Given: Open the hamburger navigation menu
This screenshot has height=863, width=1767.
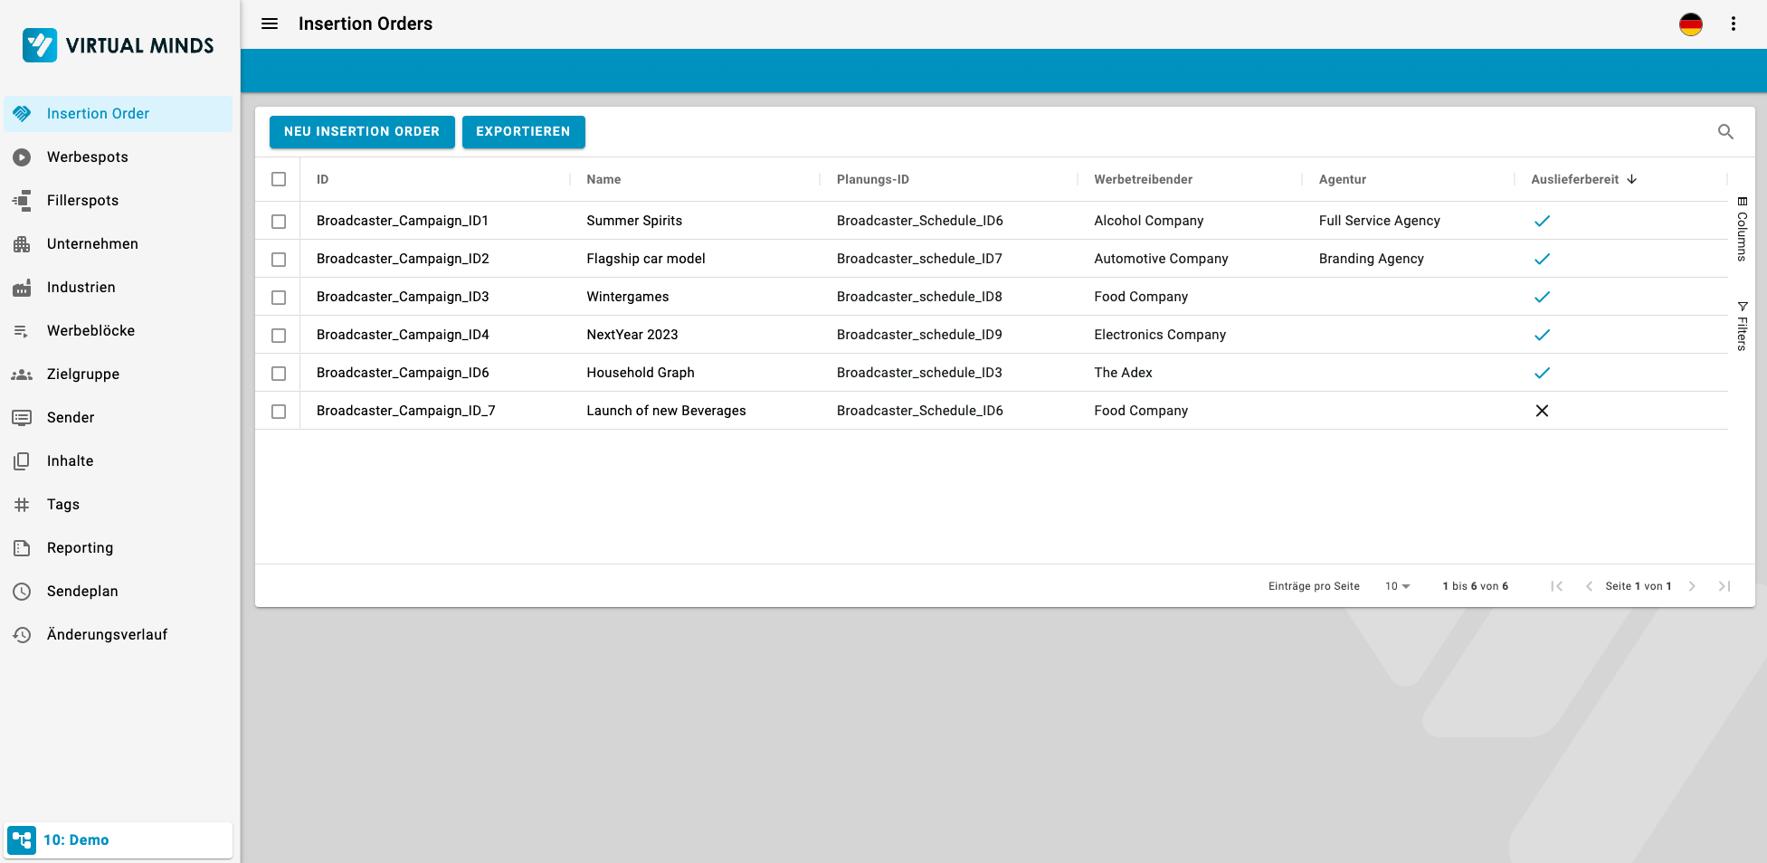Looking at the screenshot, I should click(x=270, y=24).
